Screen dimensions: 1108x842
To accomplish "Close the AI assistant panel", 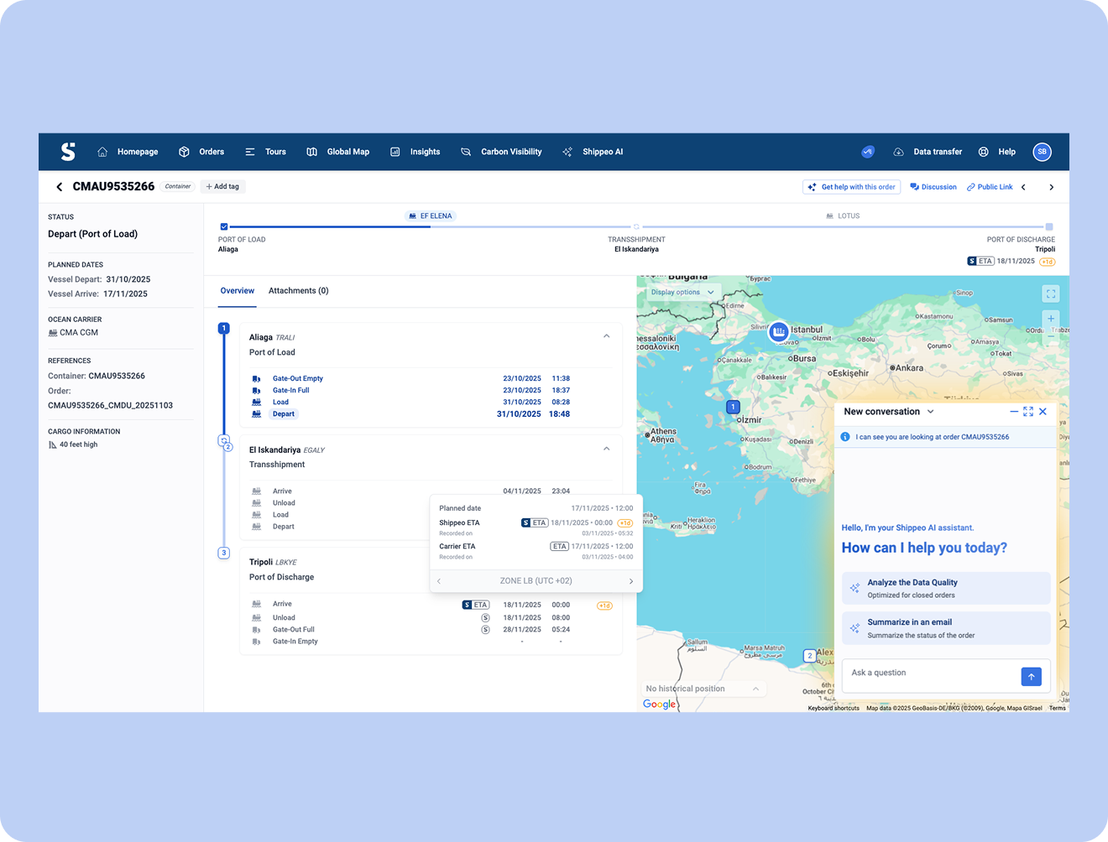I will point(1043,412).
